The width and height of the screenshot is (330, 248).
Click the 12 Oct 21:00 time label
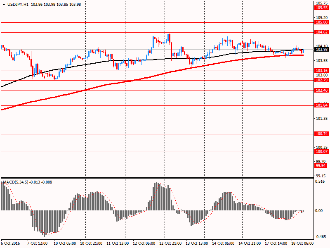pos(170,243)
